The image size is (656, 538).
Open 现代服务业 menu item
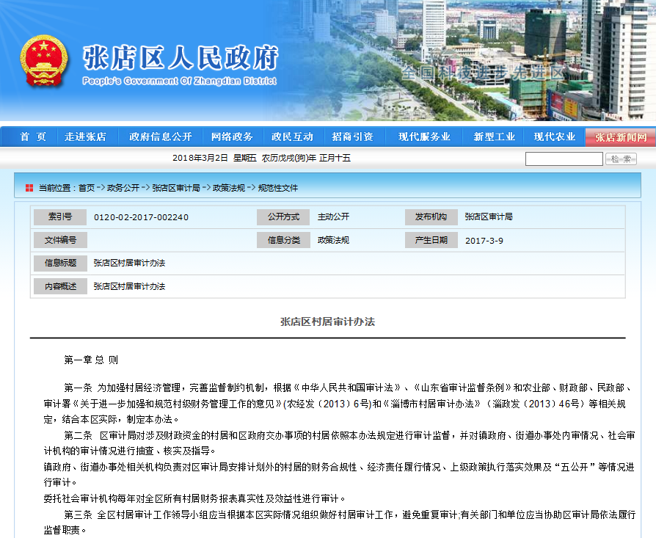pyautogui.click(x=424, y=137)
